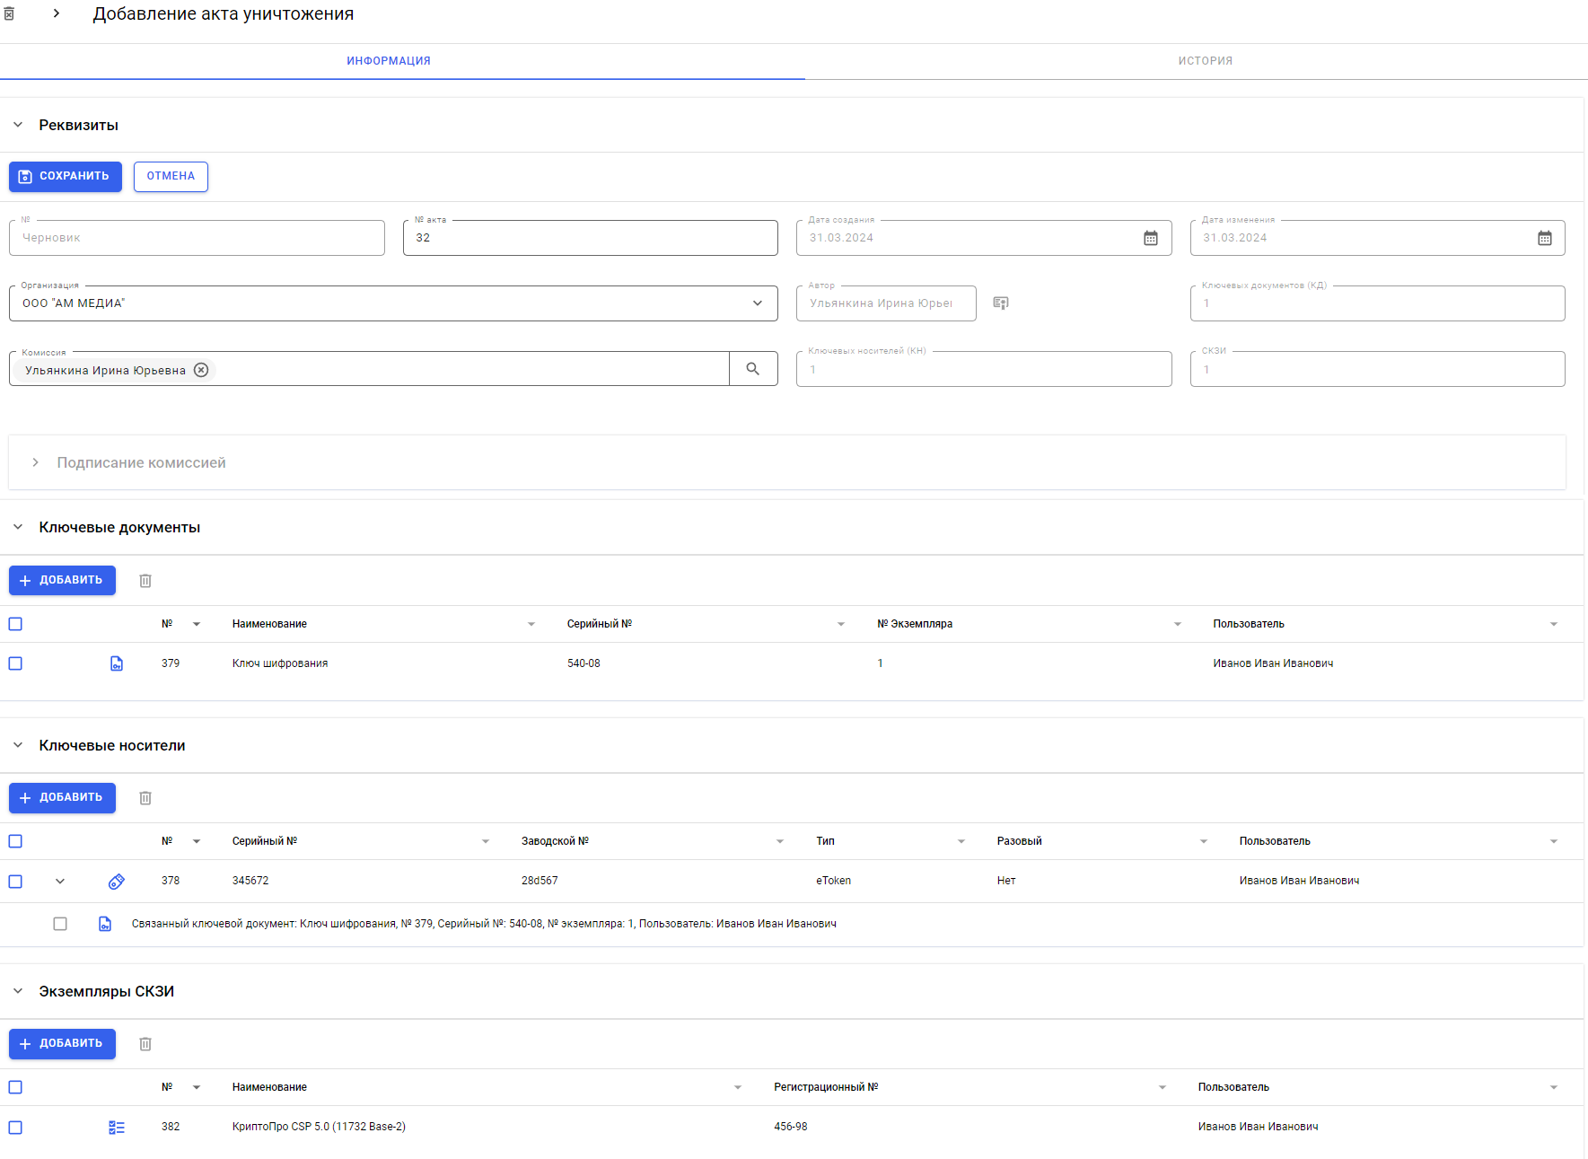Click the trash icon in Экземпляры СКЗИ

point(145,1044)
